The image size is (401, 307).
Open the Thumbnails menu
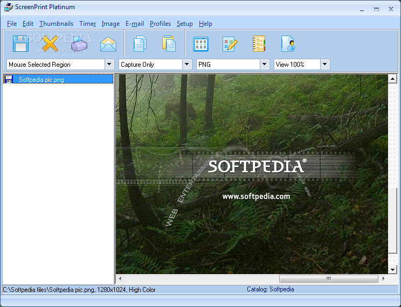click(56, 24)
